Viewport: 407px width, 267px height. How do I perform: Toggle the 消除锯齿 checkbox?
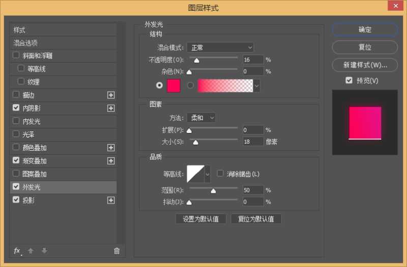pos(220,174)
